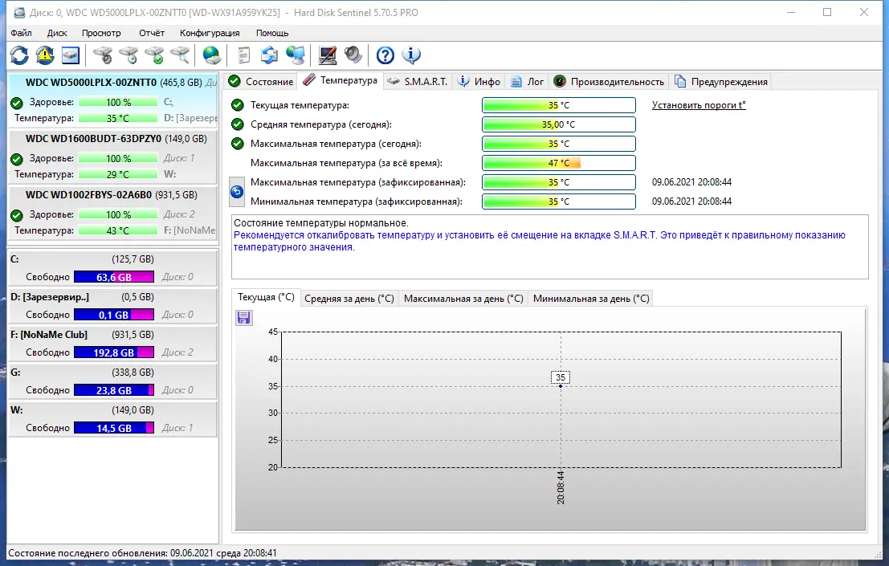Click the 35,00 °C average temperature value
Viewport: 889px width, 566px height.
click(558, 124)
